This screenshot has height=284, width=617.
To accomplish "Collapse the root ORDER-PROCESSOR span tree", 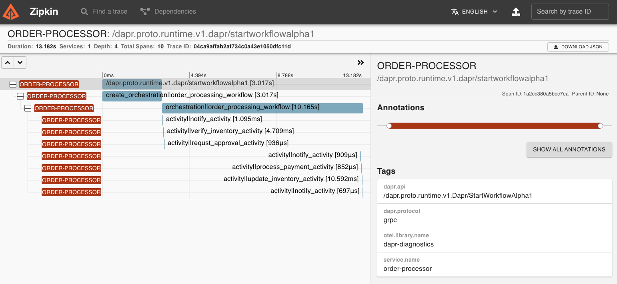I will (13, 84).
